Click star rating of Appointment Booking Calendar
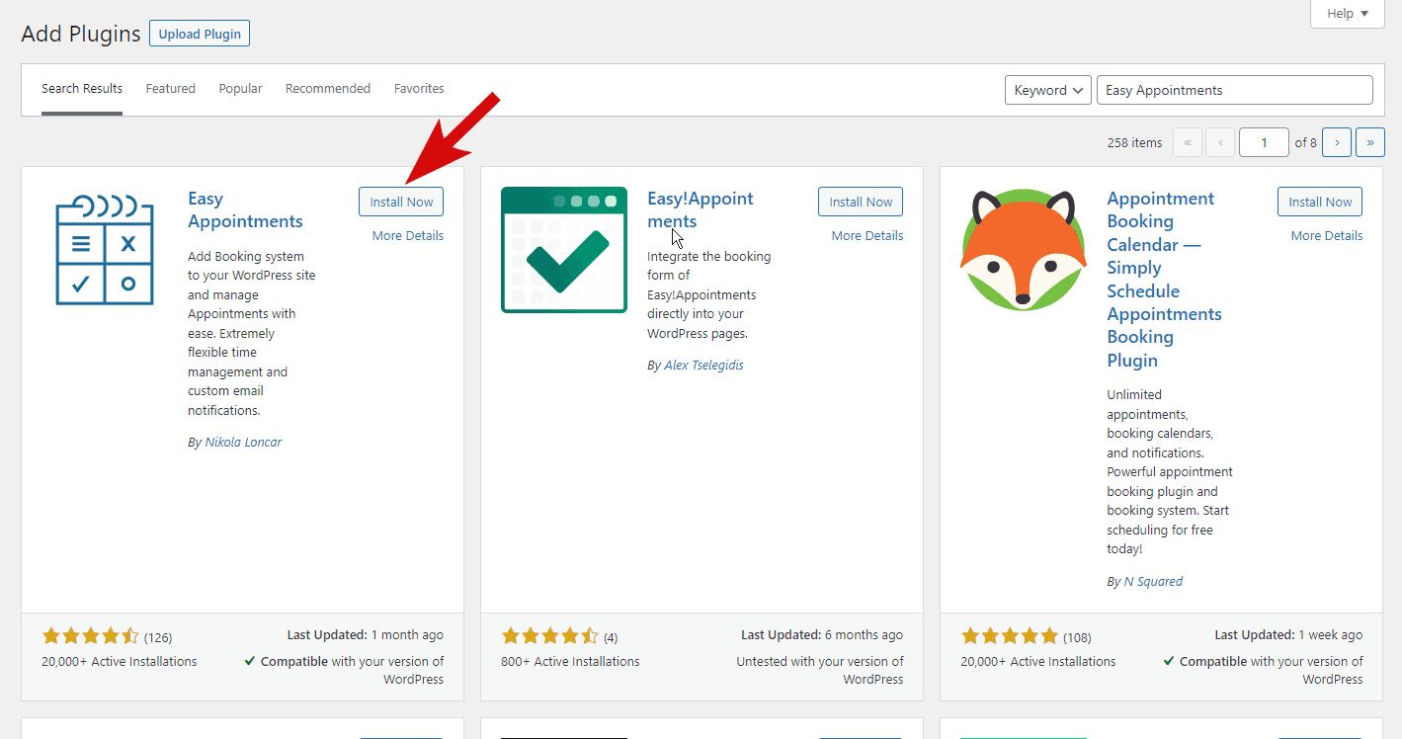Screen dimensions: 1402x739 tap(1010, 636)
